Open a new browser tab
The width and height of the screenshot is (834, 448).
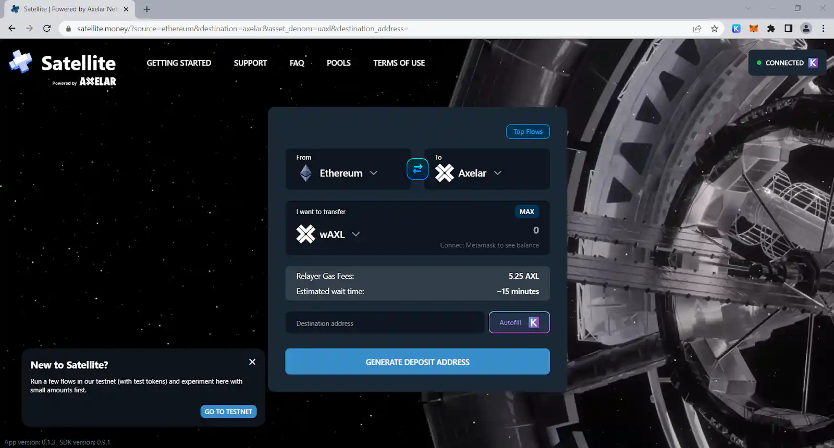pyautogui.click(x=147, y=9)
